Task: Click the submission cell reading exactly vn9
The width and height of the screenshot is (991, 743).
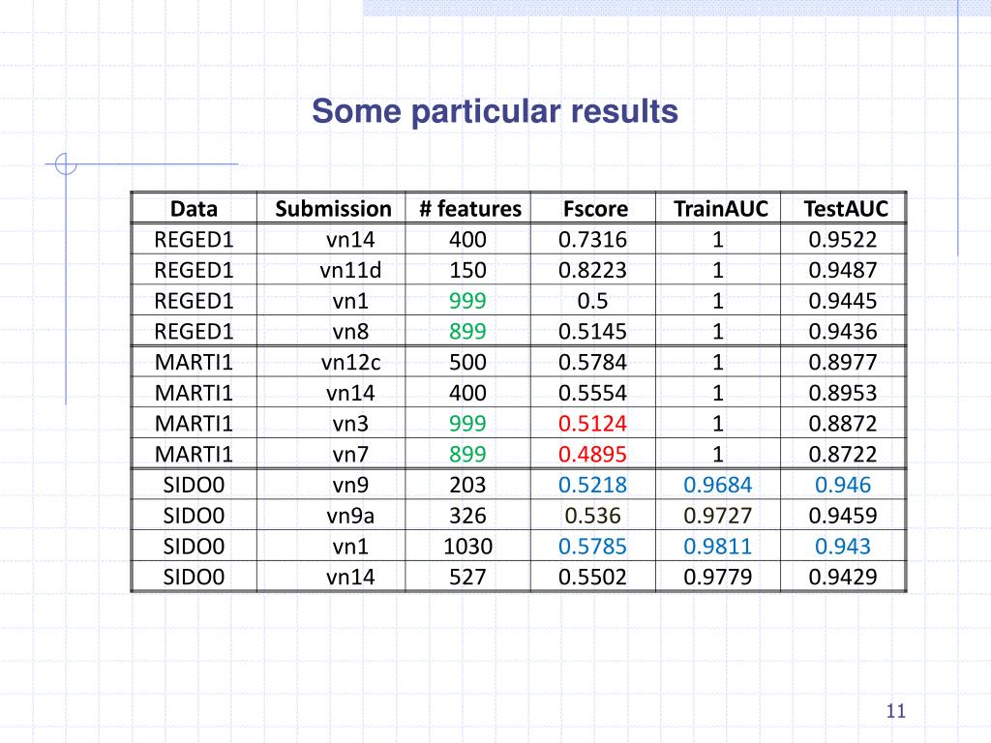Action: click(x=350, y=485)
